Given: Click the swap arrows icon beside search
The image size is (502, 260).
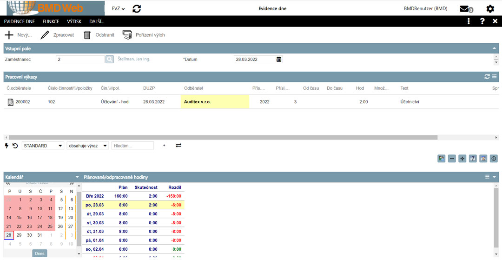Looking at the screenshot, I should [178, 146].
